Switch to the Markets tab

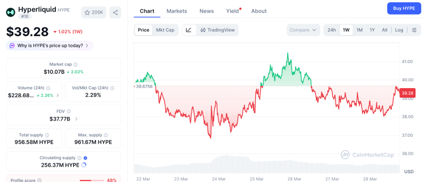tap(177, 11)
